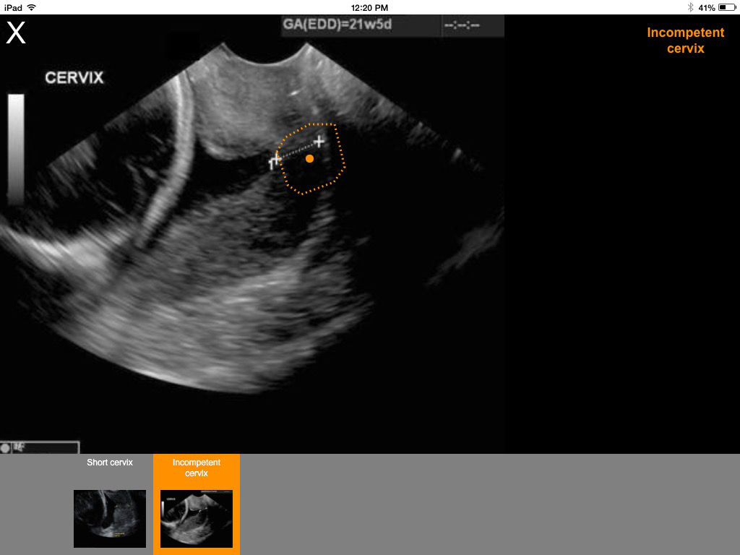Click the CERVIX label on the ultrasound

coord(74,78)
